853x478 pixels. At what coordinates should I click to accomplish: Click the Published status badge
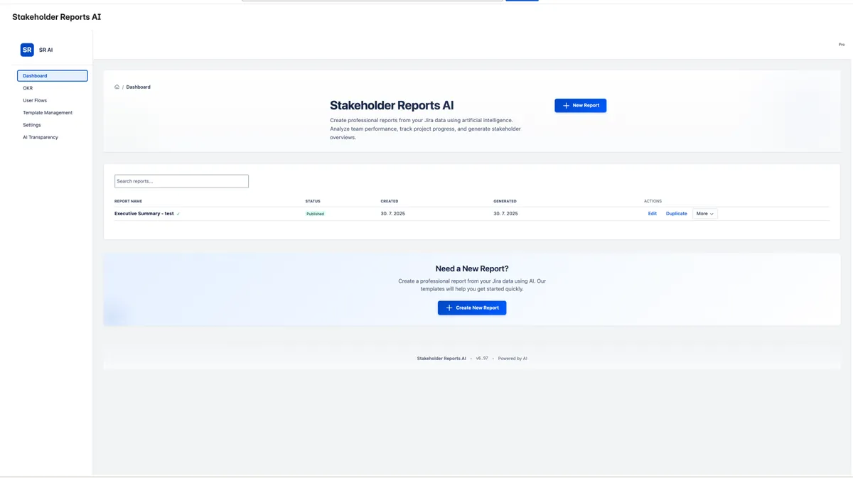(x=315, y=214)
